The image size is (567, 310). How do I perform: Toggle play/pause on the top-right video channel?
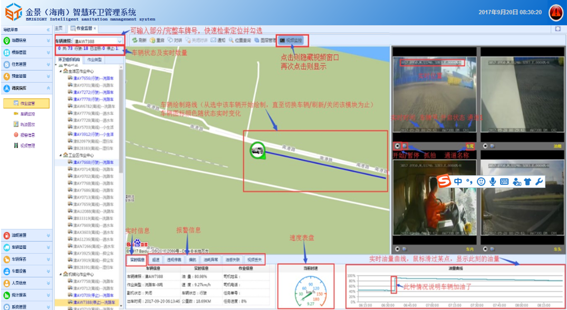485,146
